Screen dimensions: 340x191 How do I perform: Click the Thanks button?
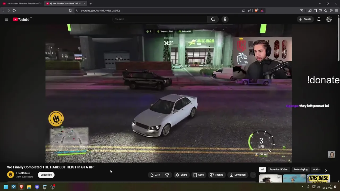216,175
